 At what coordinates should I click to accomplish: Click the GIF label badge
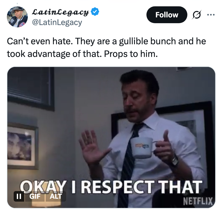[x=35, y=196]
